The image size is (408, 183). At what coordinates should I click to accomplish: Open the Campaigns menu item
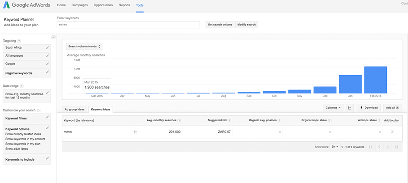click(79, 5)
